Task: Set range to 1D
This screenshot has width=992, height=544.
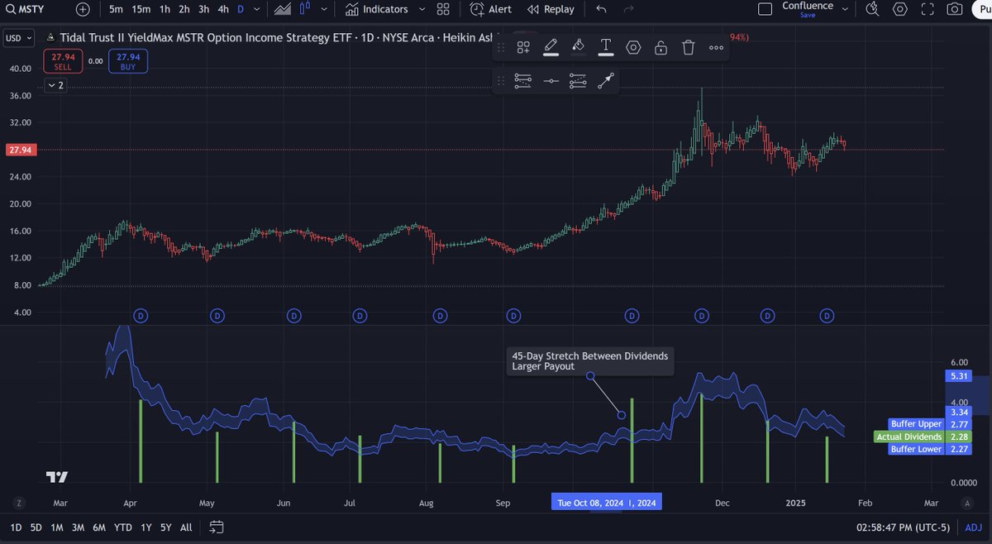Action: 16,527
